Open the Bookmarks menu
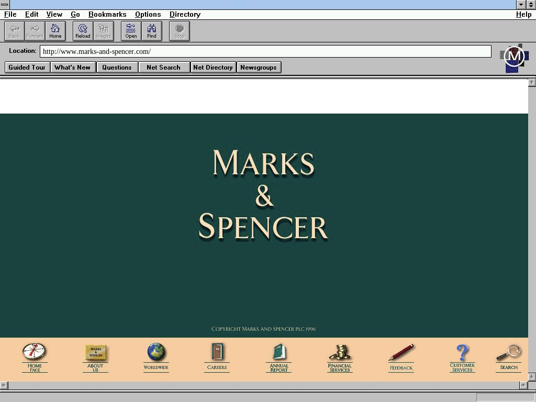This screenshot has width=536, height=402. tap(107, 14)
